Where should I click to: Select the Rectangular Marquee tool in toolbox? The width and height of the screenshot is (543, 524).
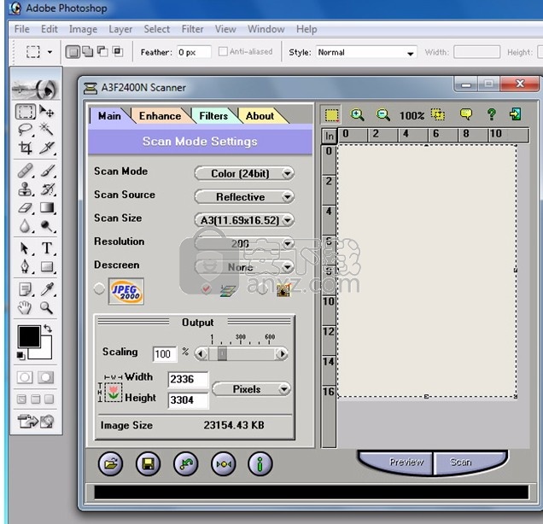(26, 112)
